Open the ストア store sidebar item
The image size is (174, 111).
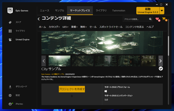(x=18, y=22)
